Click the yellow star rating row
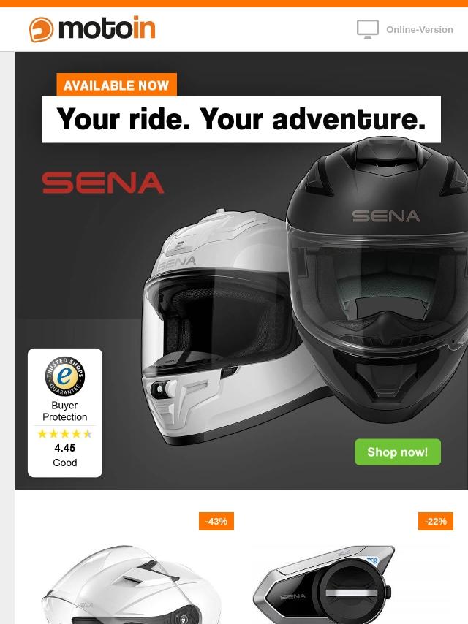Viewport: 468px width, 624px height. point(65,433)
